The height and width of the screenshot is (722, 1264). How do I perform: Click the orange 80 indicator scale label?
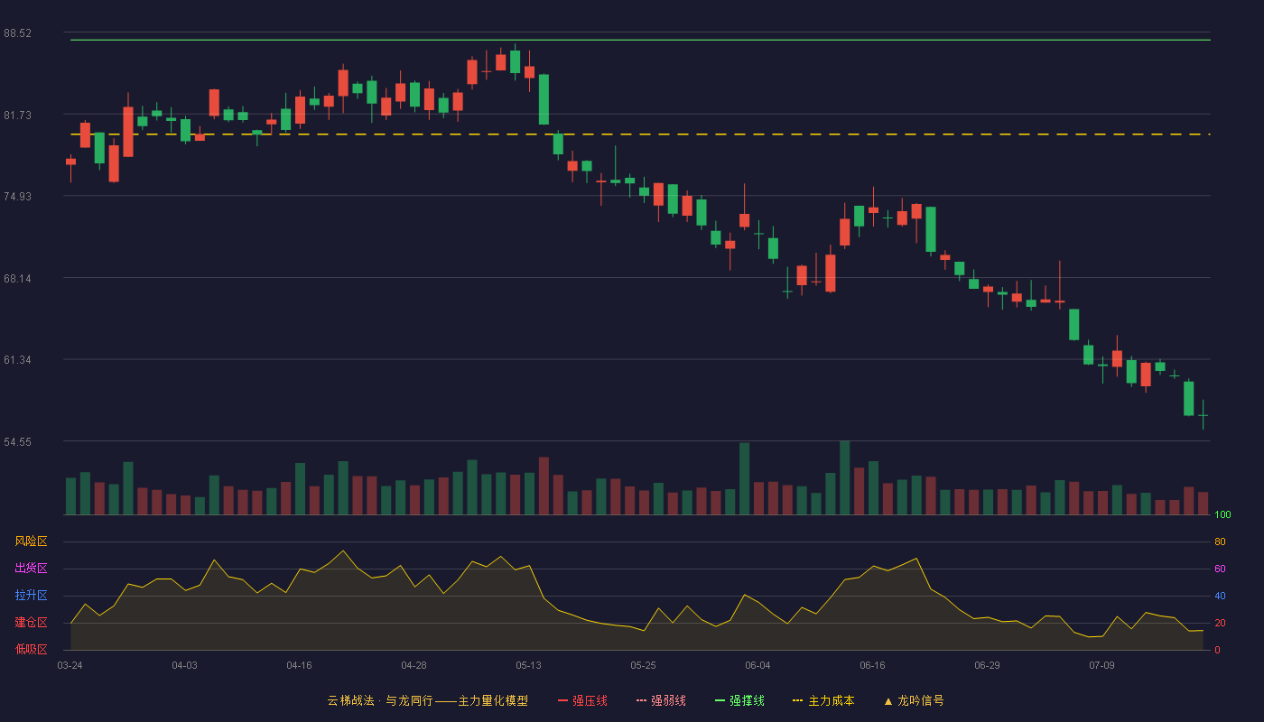1220,541
